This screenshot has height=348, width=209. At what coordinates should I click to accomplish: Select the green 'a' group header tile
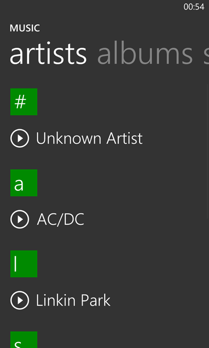pyautogui.click(x=24, y=183)
